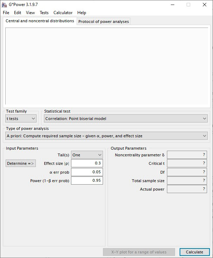Open the Help menu
Screen dimensions: 213x258
pyautogui.click(x=82, y=13)
